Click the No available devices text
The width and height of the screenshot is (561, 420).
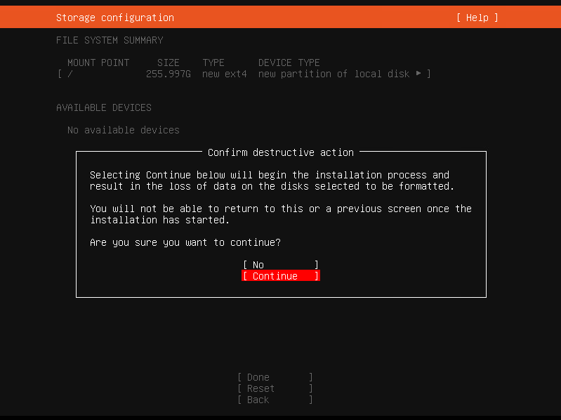point(124,130)
